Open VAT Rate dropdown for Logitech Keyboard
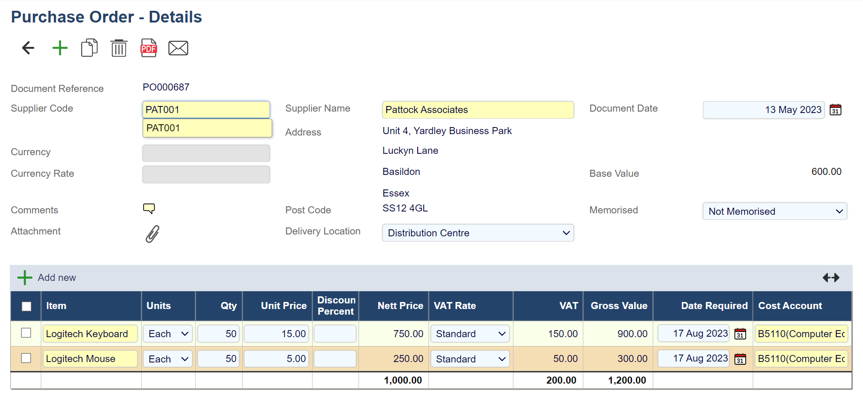 [x=470, y=334]
